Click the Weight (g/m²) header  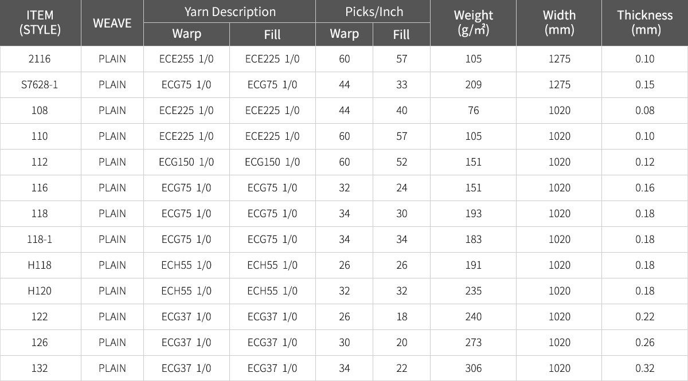pos(473,23)
